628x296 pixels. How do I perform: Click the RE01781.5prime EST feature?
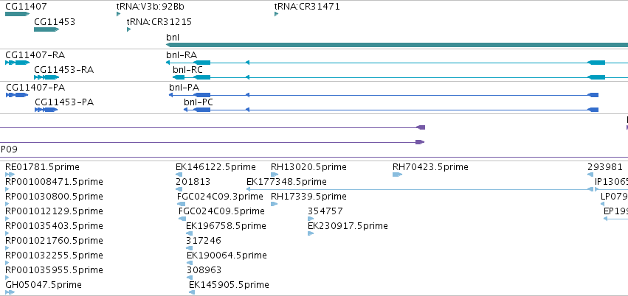point(10,175)
